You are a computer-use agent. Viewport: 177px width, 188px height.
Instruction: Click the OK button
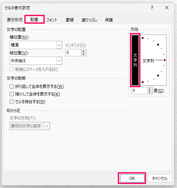pyautogui.click(x=132, y=178)
